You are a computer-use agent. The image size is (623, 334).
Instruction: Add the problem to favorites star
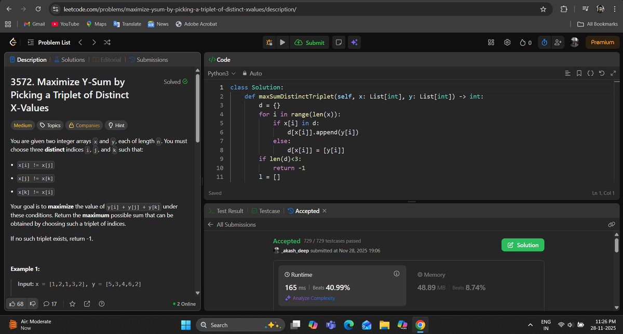73,303
